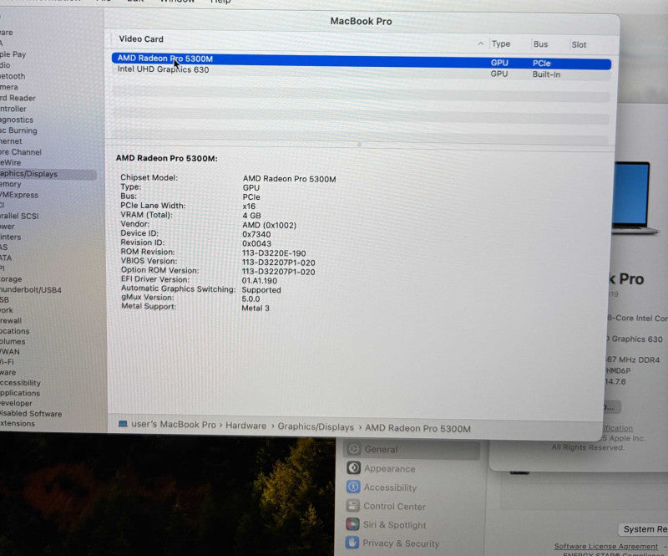Click the Accessibility icon in System Settings
This screenshot has width=668, height=556.
[353, 487]
